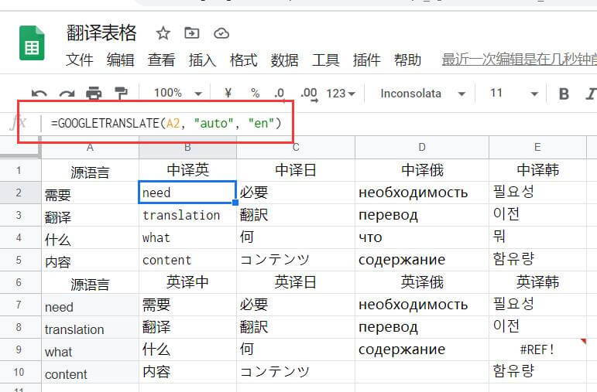597x392 pixels.
Task: Toggle bold formatting with B button
Action: (x=564, y=94)
